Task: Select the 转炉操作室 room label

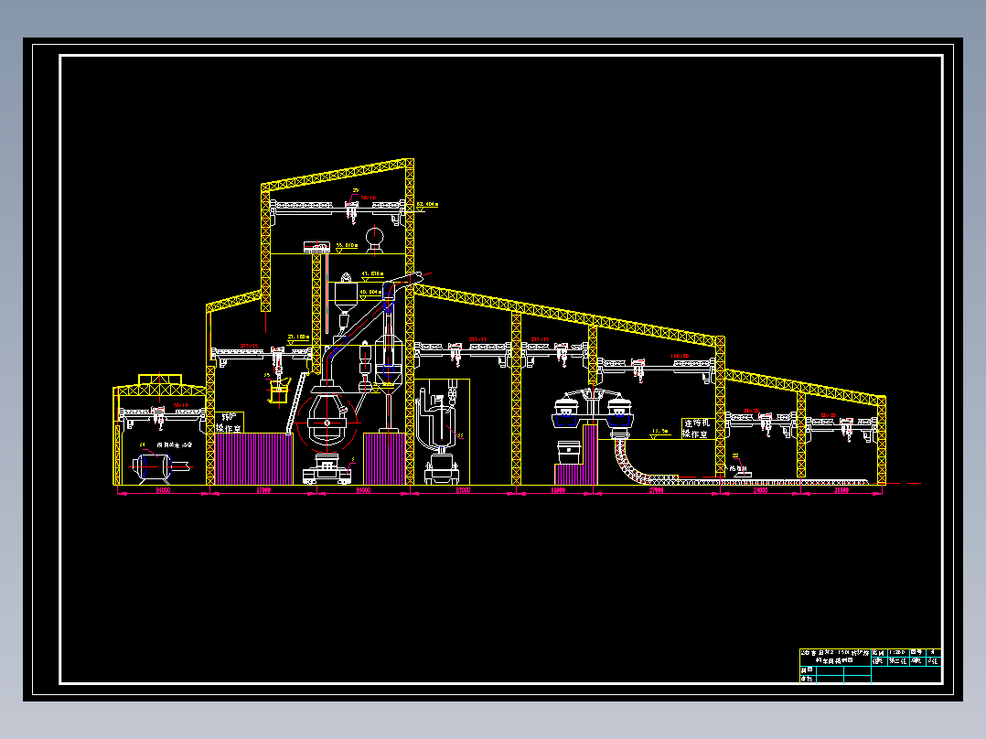Action: pos(229,423)
